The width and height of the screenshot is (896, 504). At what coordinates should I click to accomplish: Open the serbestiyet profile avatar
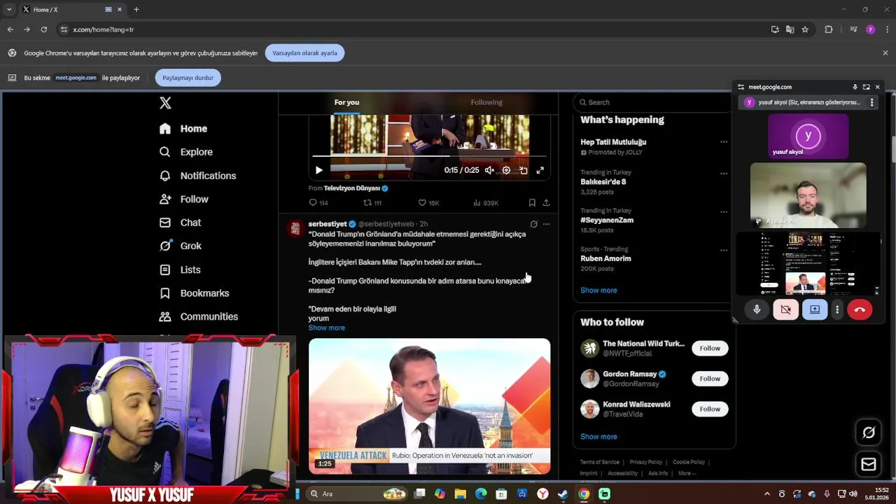click(295, 228)
